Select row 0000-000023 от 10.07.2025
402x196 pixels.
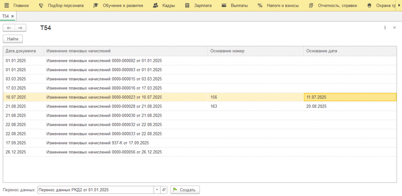click(x=200, y=97)
